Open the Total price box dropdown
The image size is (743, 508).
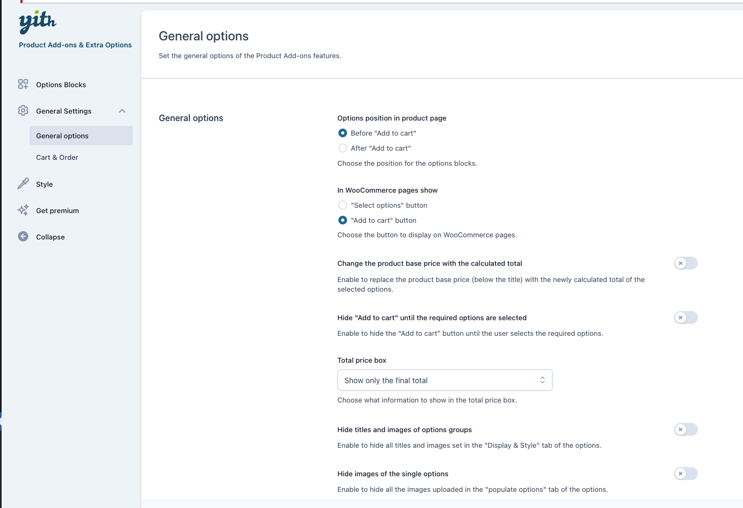coord(444,380)
